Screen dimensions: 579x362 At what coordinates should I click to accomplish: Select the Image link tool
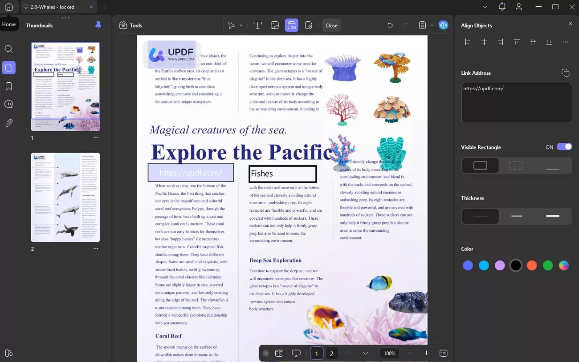pos(275,25)
